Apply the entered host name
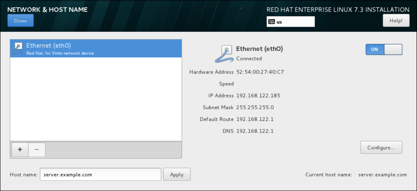This screenshot has width=417, height=191. click(x=177, y=174)
